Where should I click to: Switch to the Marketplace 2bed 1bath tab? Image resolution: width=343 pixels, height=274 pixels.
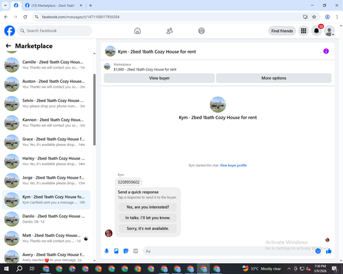coord(54,5)
